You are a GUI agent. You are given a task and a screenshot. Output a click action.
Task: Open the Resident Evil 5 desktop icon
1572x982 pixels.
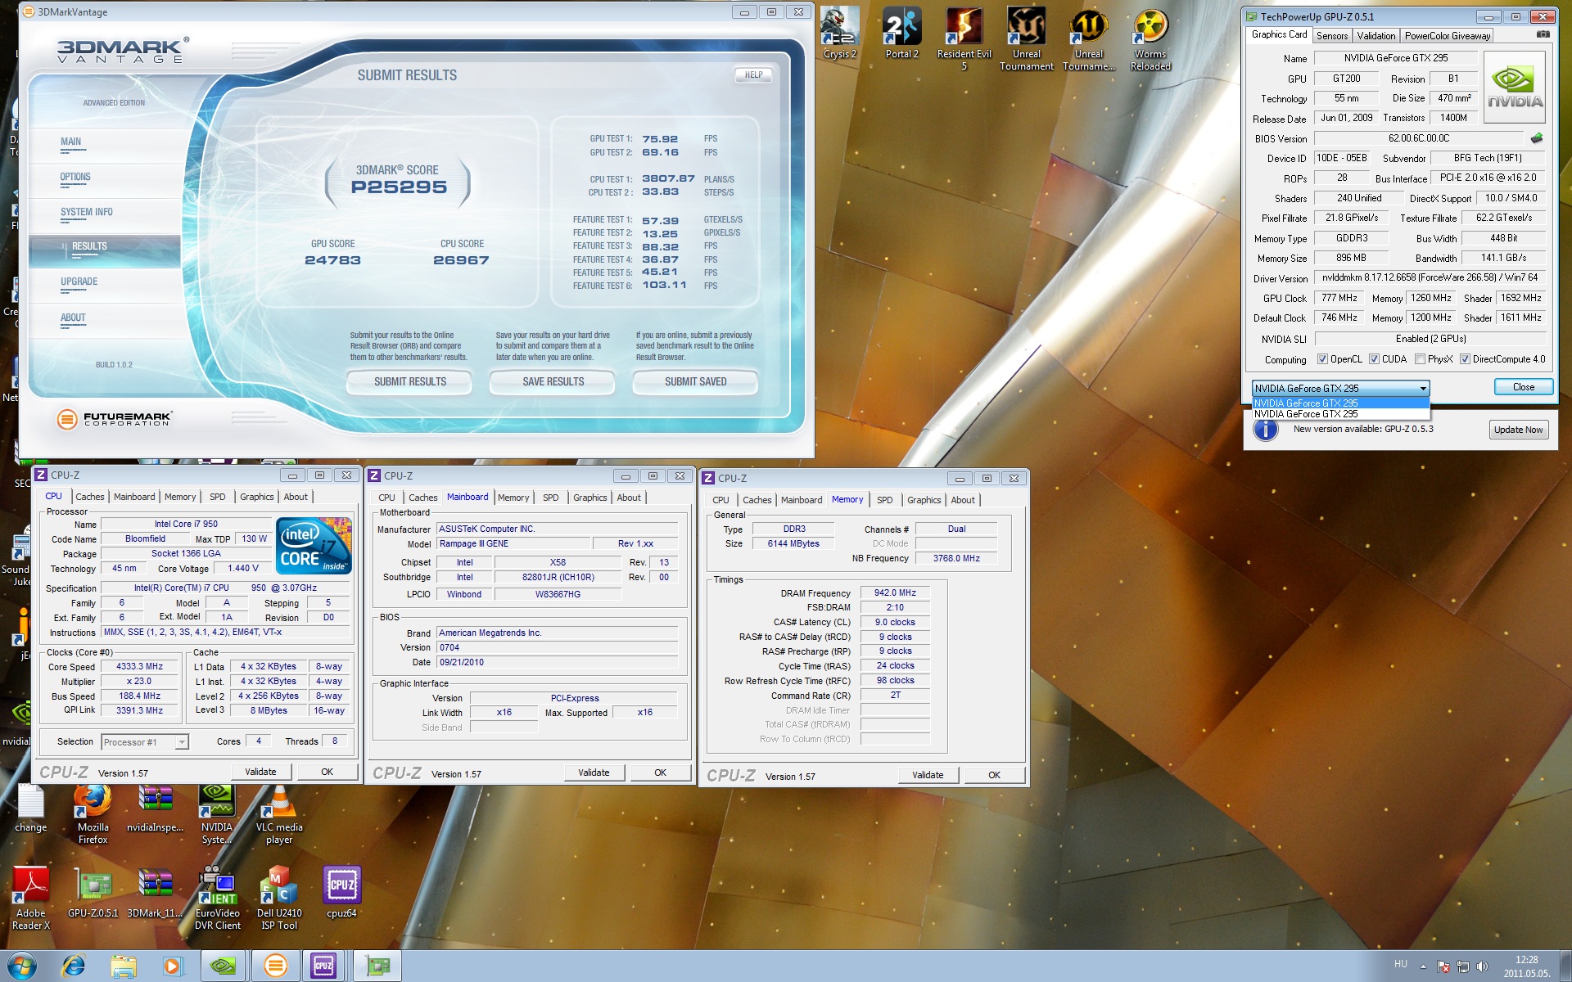964,38
